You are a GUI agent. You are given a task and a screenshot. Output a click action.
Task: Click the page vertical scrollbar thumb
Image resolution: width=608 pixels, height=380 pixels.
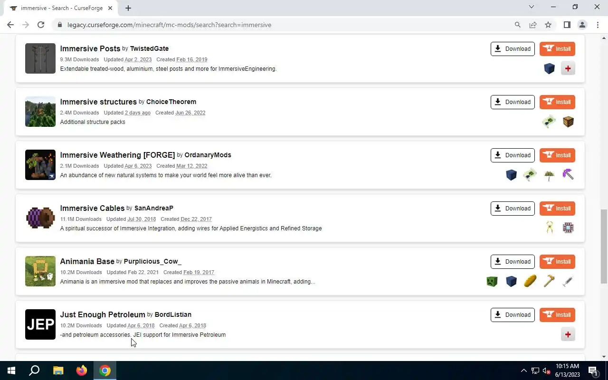pyautogui.click(x=604, y=246)
